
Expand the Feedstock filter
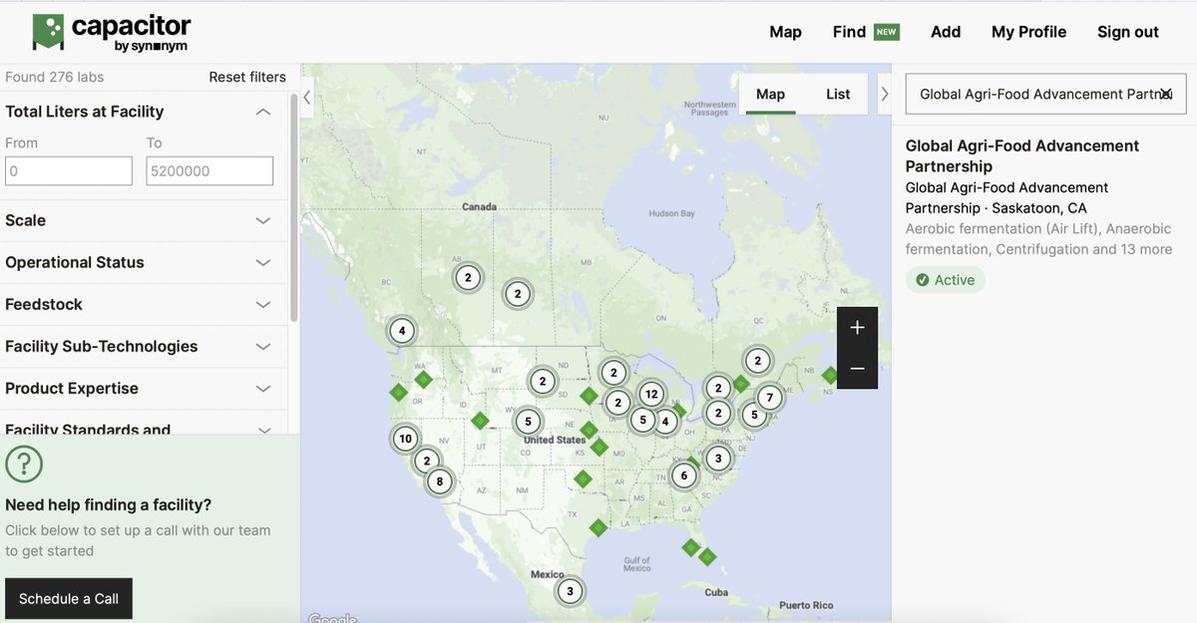tap(263, 304)
